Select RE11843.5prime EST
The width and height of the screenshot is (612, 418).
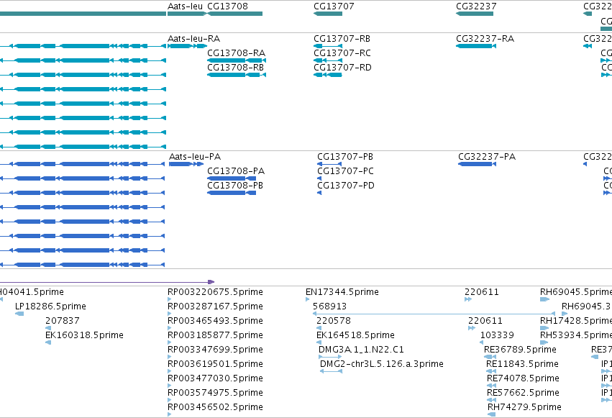[x=522, y=364]
